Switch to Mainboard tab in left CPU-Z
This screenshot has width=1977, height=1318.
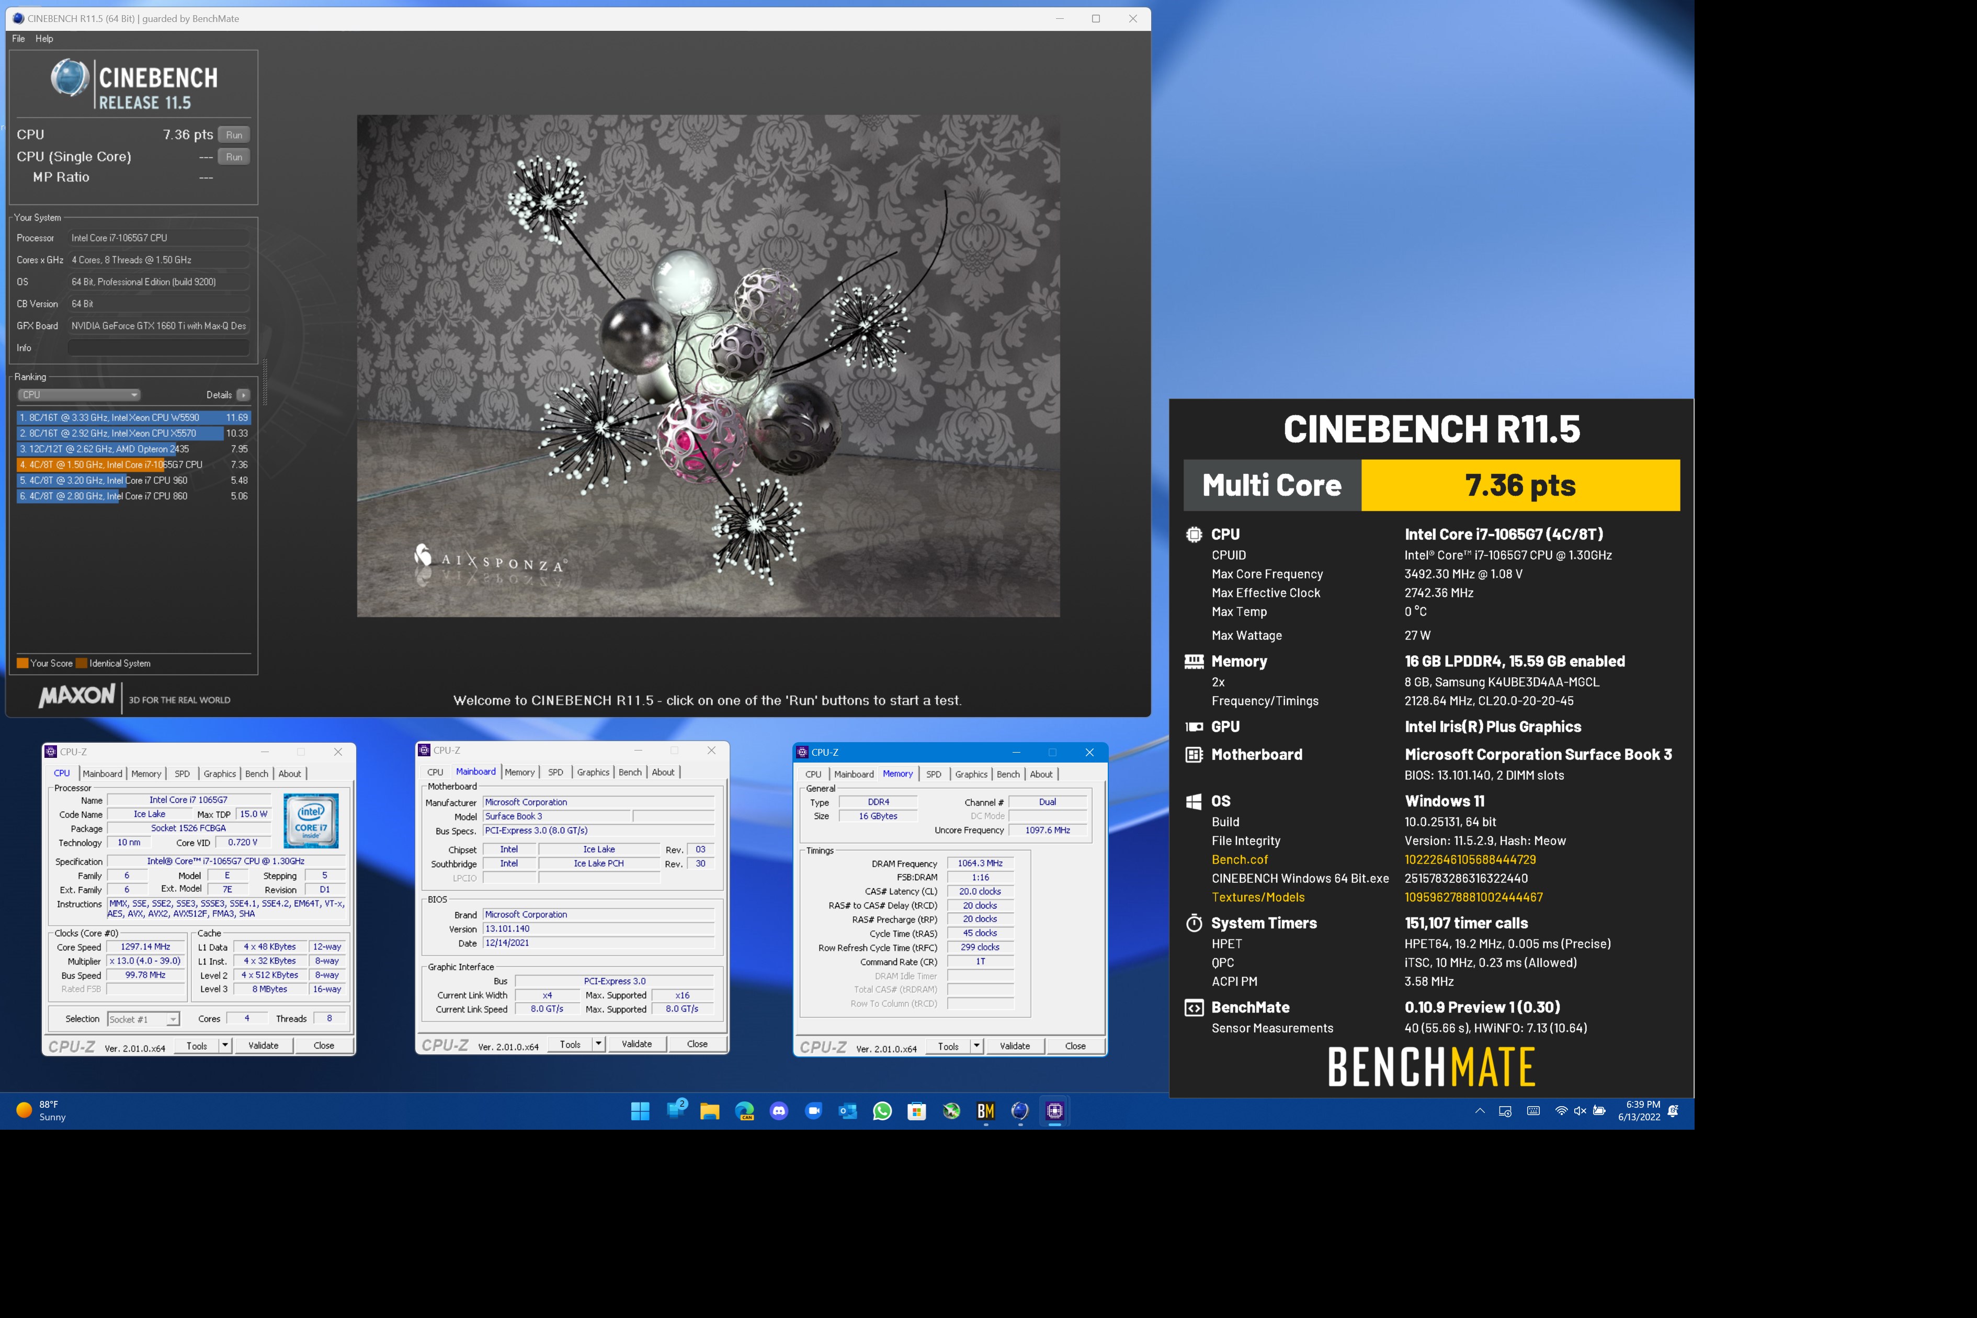[x=103, y=774]
